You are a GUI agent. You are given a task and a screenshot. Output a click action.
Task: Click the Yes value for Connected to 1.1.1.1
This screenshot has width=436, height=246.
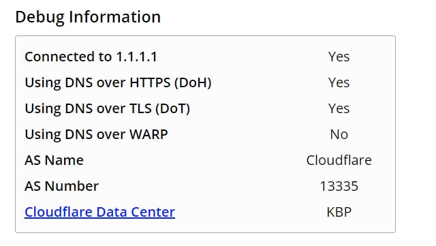339,57
